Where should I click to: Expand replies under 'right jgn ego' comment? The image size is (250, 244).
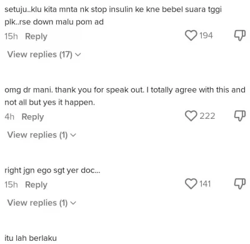tap(42, 203)
